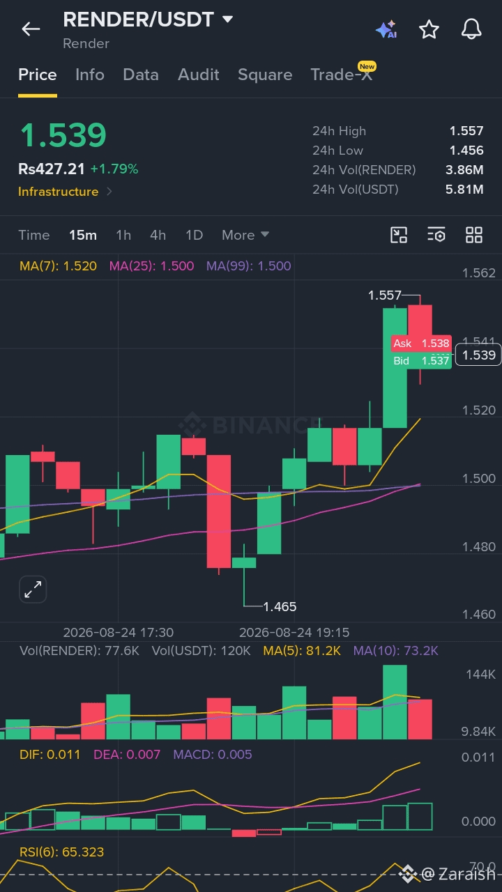The image size is (502, 892).
Task: Tap the Infrastructure category link
Action: point(59,192)
